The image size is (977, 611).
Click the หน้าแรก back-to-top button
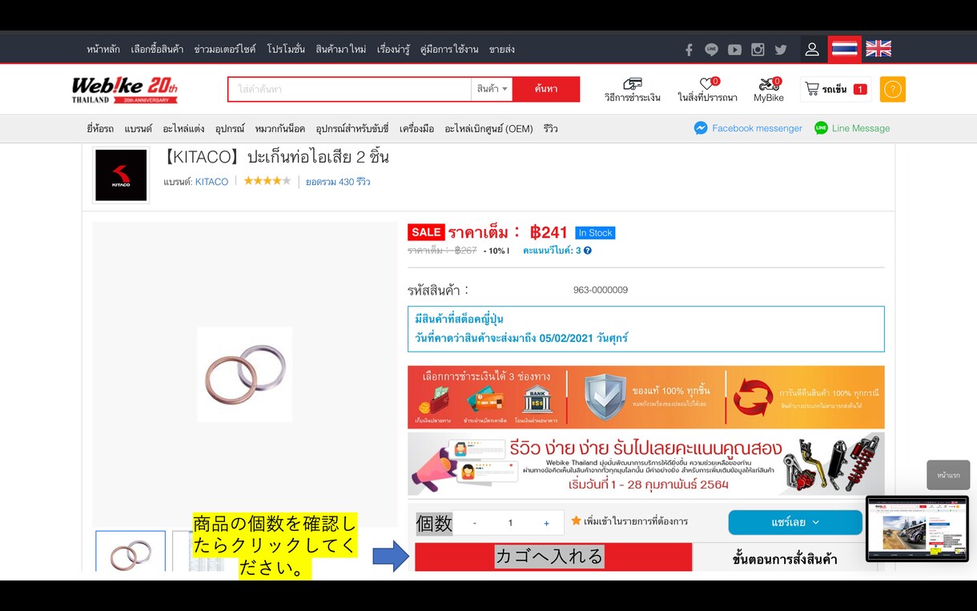click(x=948, y=475)
